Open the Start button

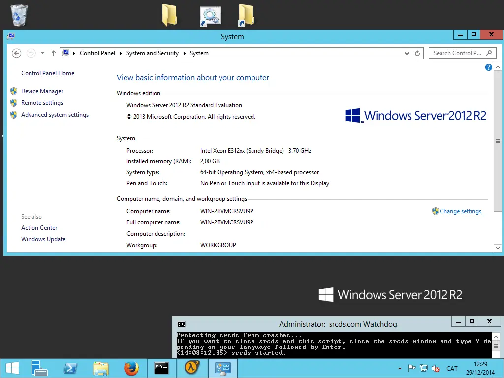click(12, 368)
